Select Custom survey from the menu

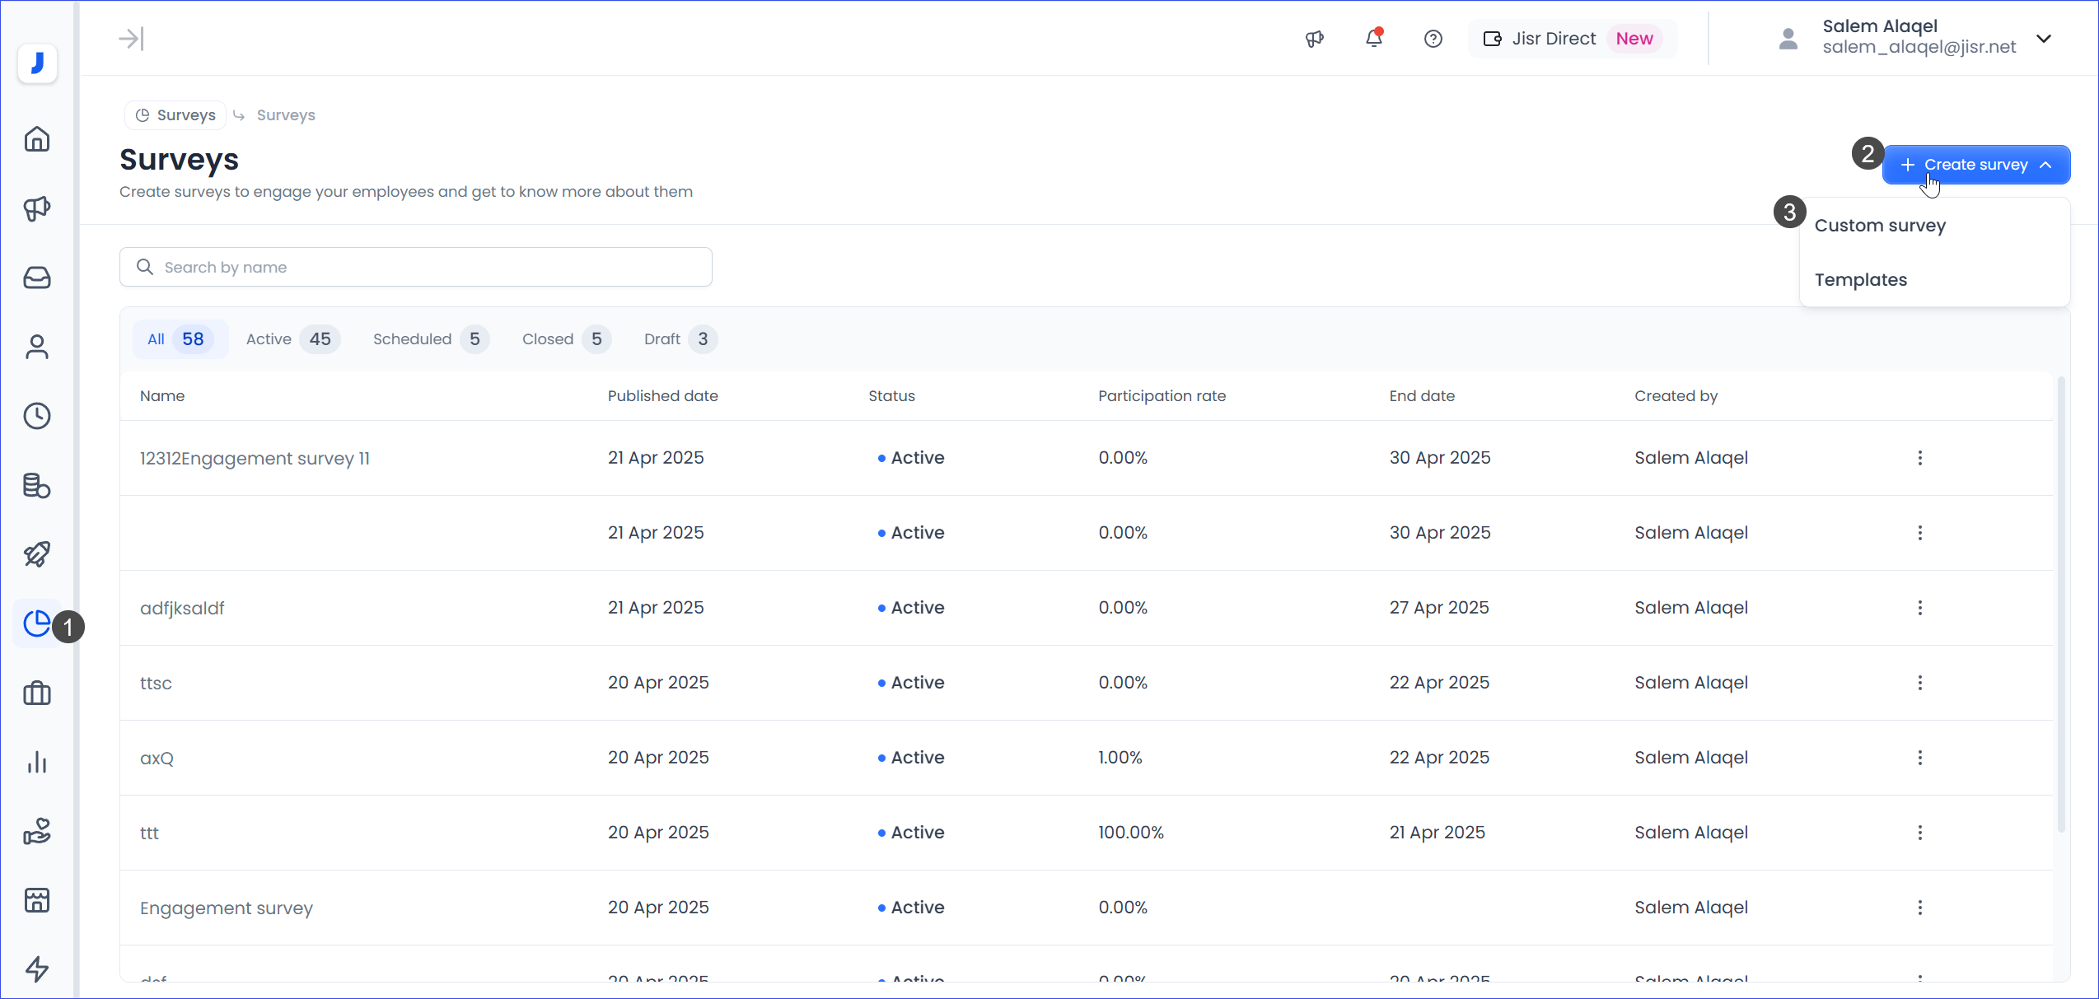coord(1880,226)
